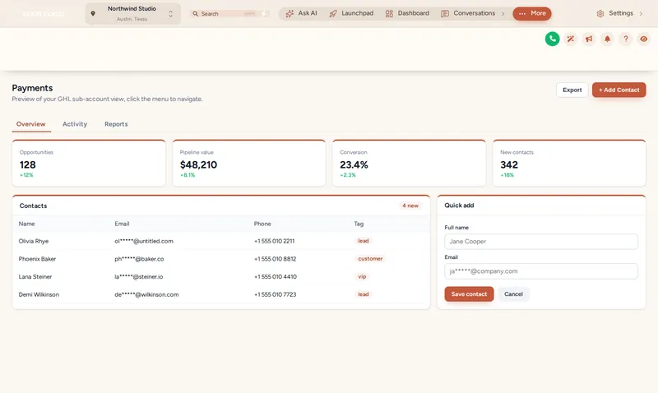The width and height of the screenshot is (658, 393).
Task: Click the Email input in Quick add
Action: click(x=541, y=271)
